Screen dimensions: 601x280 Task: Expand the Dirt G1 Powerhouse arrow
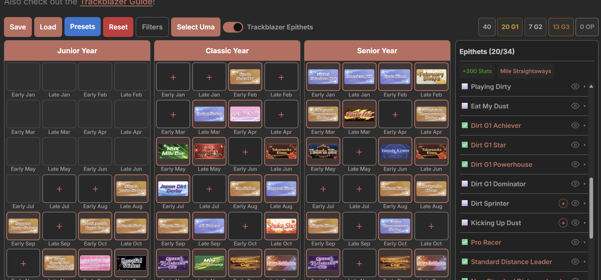pos(585,164)
